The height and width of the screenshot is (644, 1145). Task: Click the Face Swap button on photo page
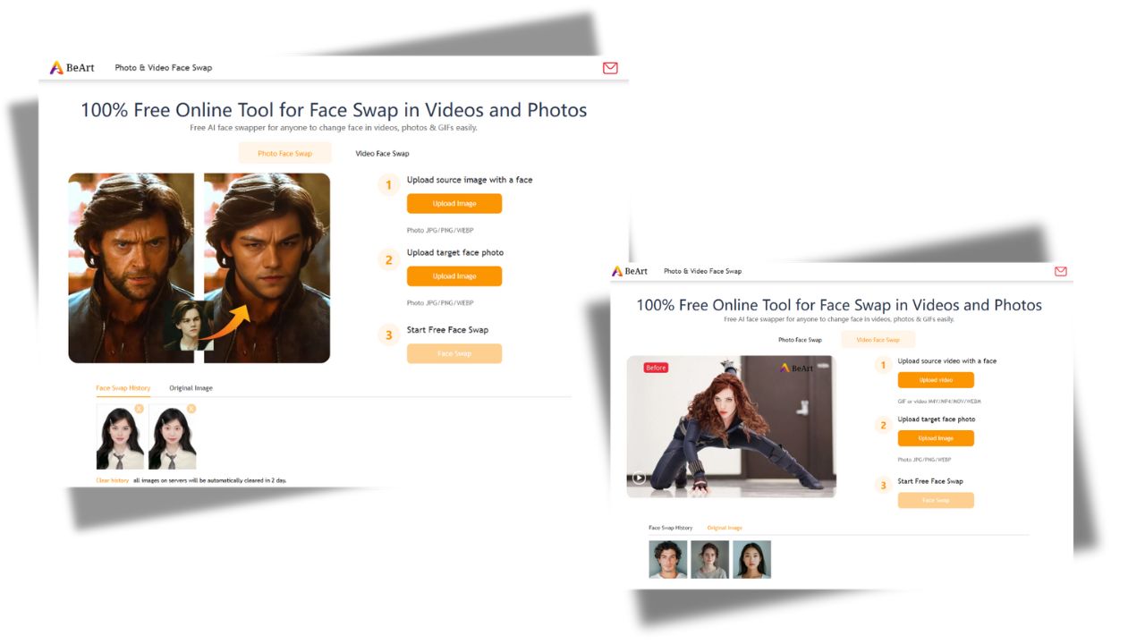[454, 354]
